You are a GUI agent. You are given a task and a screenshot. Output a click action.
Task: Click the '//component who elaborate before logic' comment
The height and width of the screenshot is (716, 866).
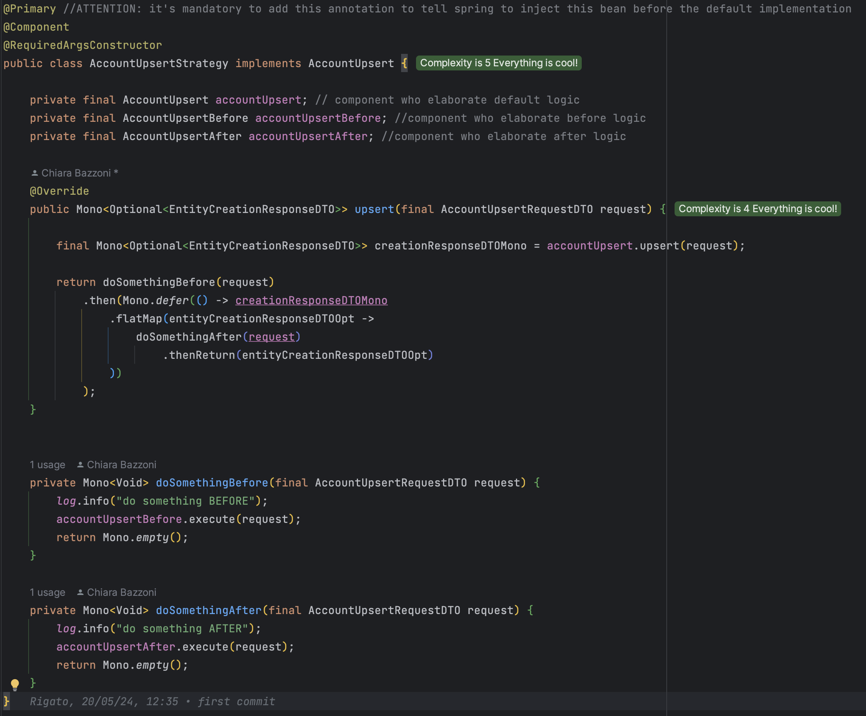click(x=520, y=118)
